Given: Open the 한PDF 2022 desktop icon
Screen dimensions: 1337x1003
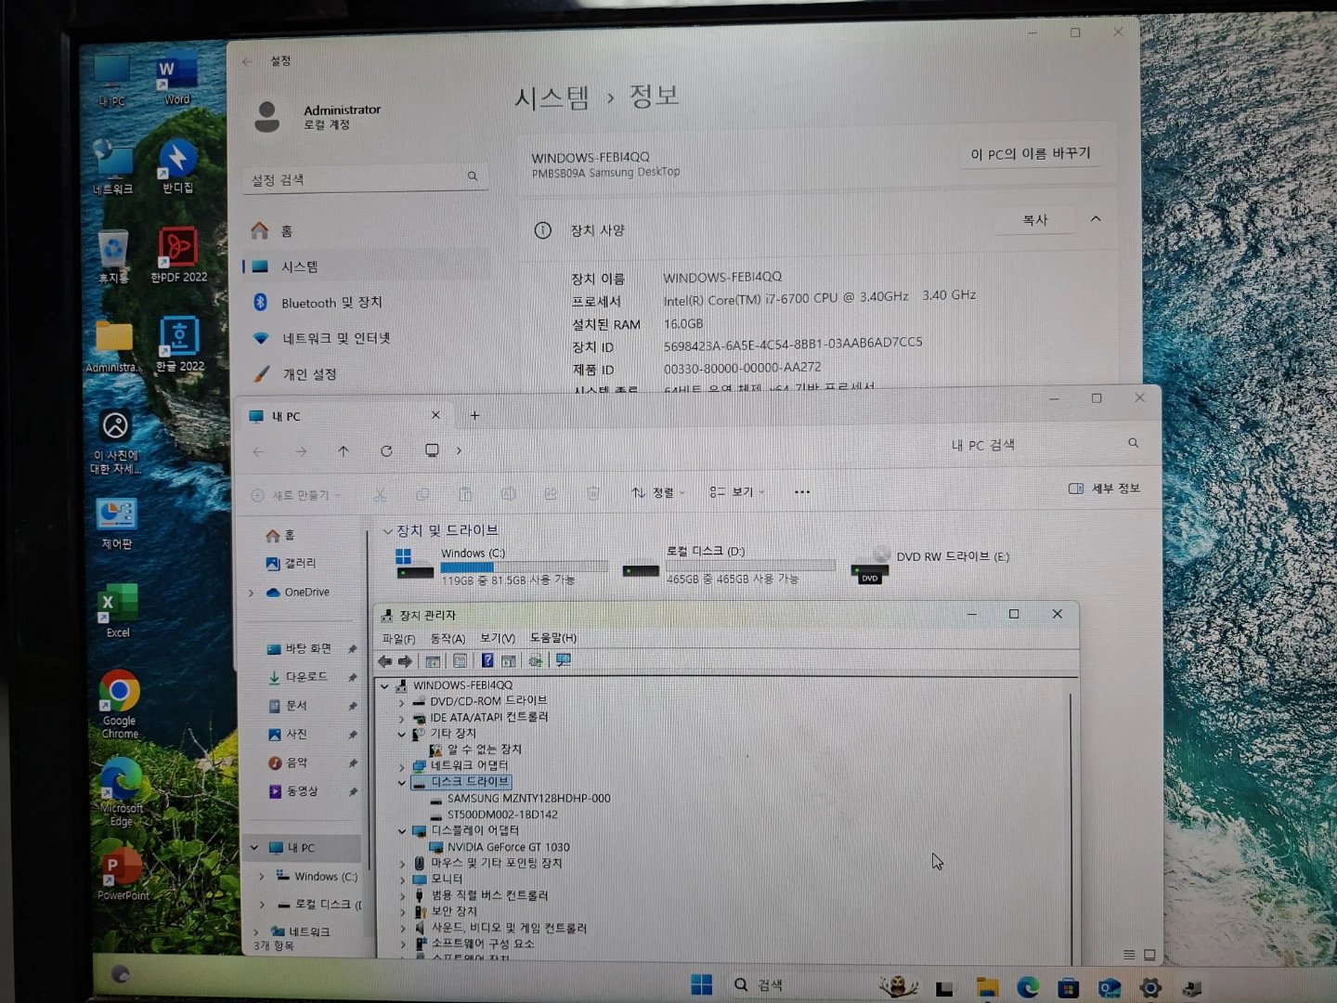Looking at the screenshot, I should [178, 254].
